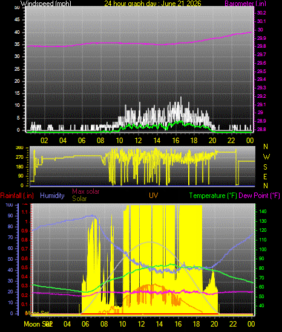Click the "120" temperature axis value
The height and width of the screenshot is (332, 282).
pyautogui.click(x=263, y=231)
